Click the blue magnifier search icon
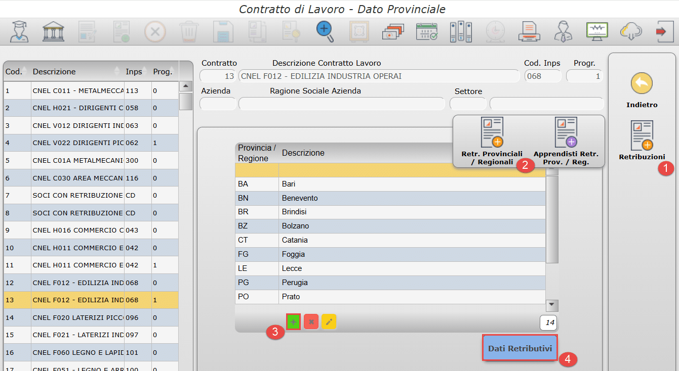The width and height of the screenshot is (679, 371). (325, 32)
